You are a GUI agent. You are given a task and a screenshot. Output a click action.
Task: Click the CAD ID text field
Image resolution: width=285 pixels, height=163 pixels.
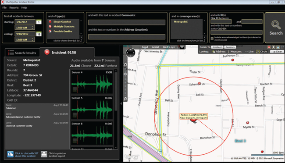236,32
